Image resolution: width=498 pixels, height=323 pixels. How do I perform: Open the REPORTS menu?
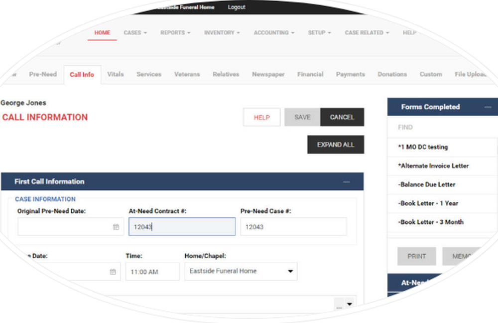[175, 33]
